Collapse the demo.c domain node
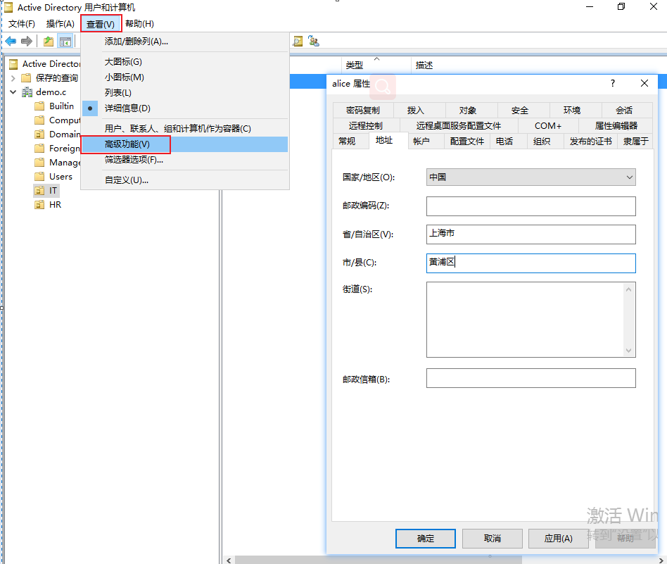 click(x=13, y=92)
